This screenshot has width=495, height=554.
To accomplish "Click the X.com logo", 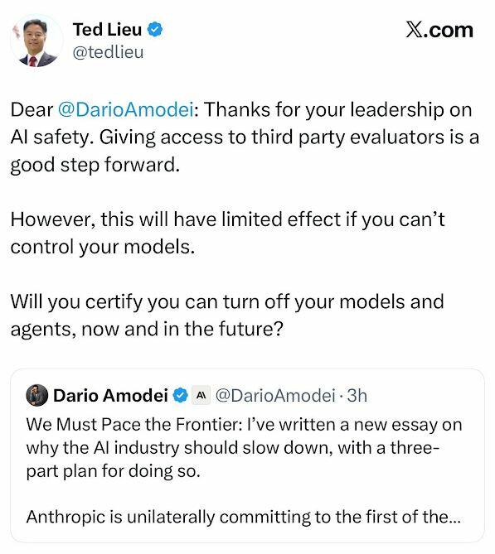I will [439, 30].
